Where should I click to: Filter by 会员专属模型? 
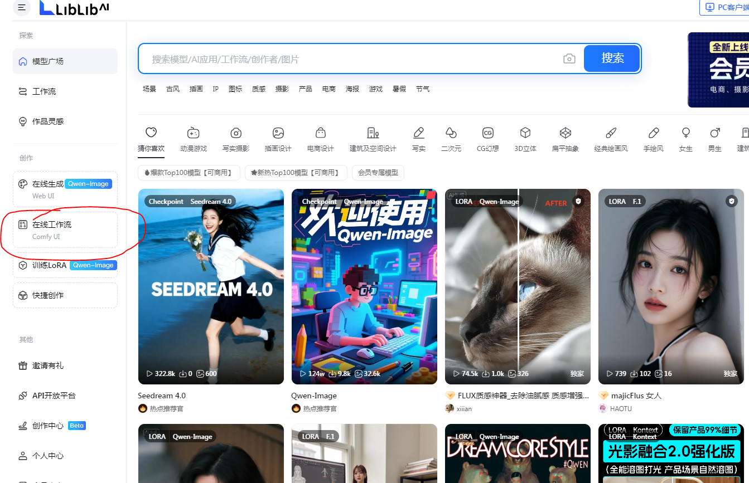point(378,173)
